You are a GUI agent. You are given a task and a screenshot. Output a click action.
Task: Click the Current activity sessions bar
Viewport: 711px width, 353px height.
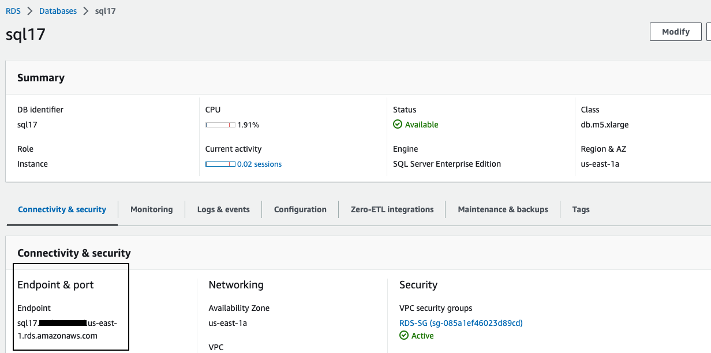[x=220, y=164]
